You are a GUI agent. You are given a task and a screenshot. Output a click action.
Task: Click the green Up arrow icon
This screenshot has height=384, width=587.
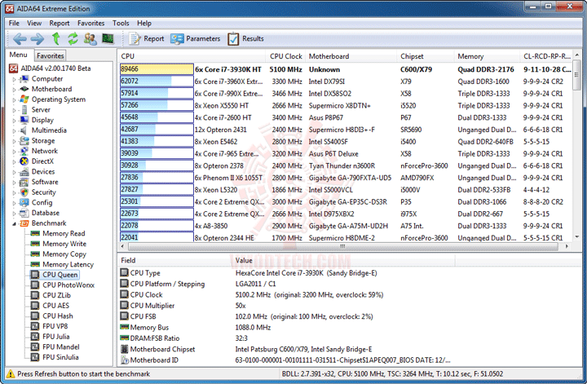[x=55, y=38]
